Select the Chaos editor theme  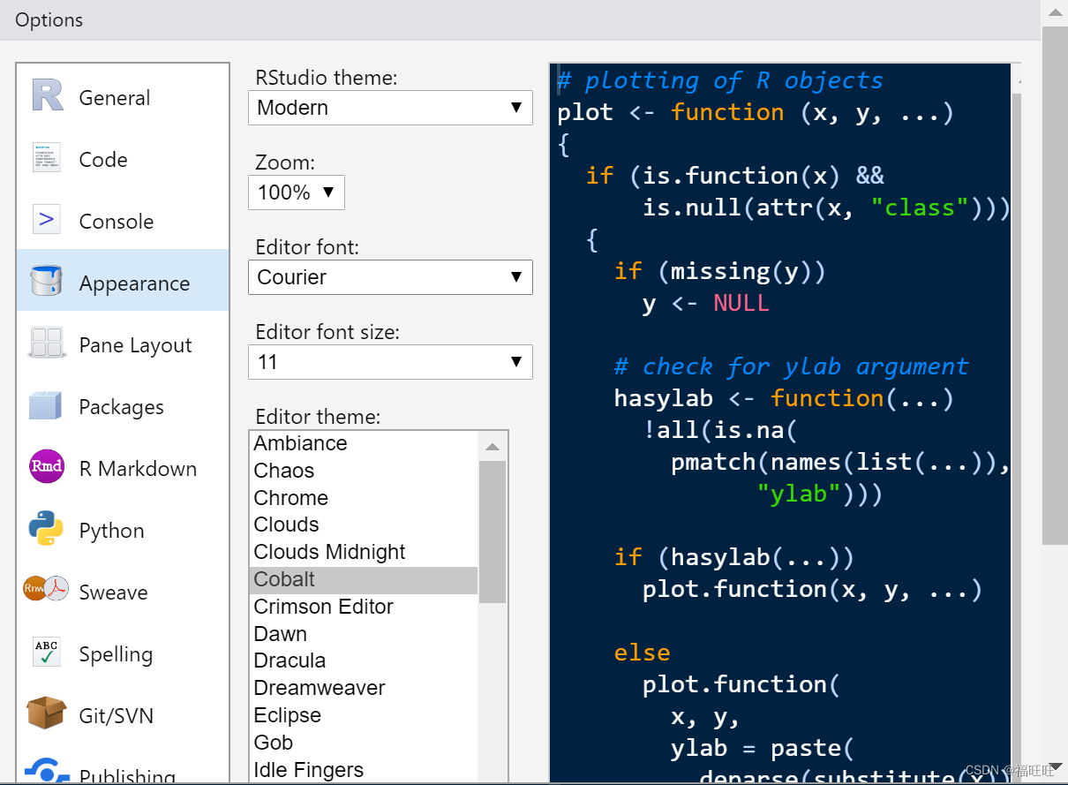(364, 471)
